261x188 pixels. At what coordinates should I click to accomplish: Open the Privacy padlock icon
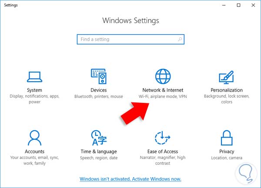[227, 138]
